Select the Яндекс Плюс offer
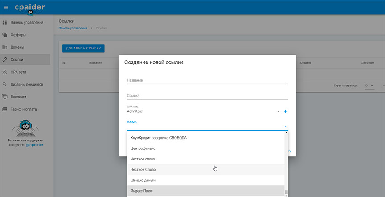 coord(206,191)
